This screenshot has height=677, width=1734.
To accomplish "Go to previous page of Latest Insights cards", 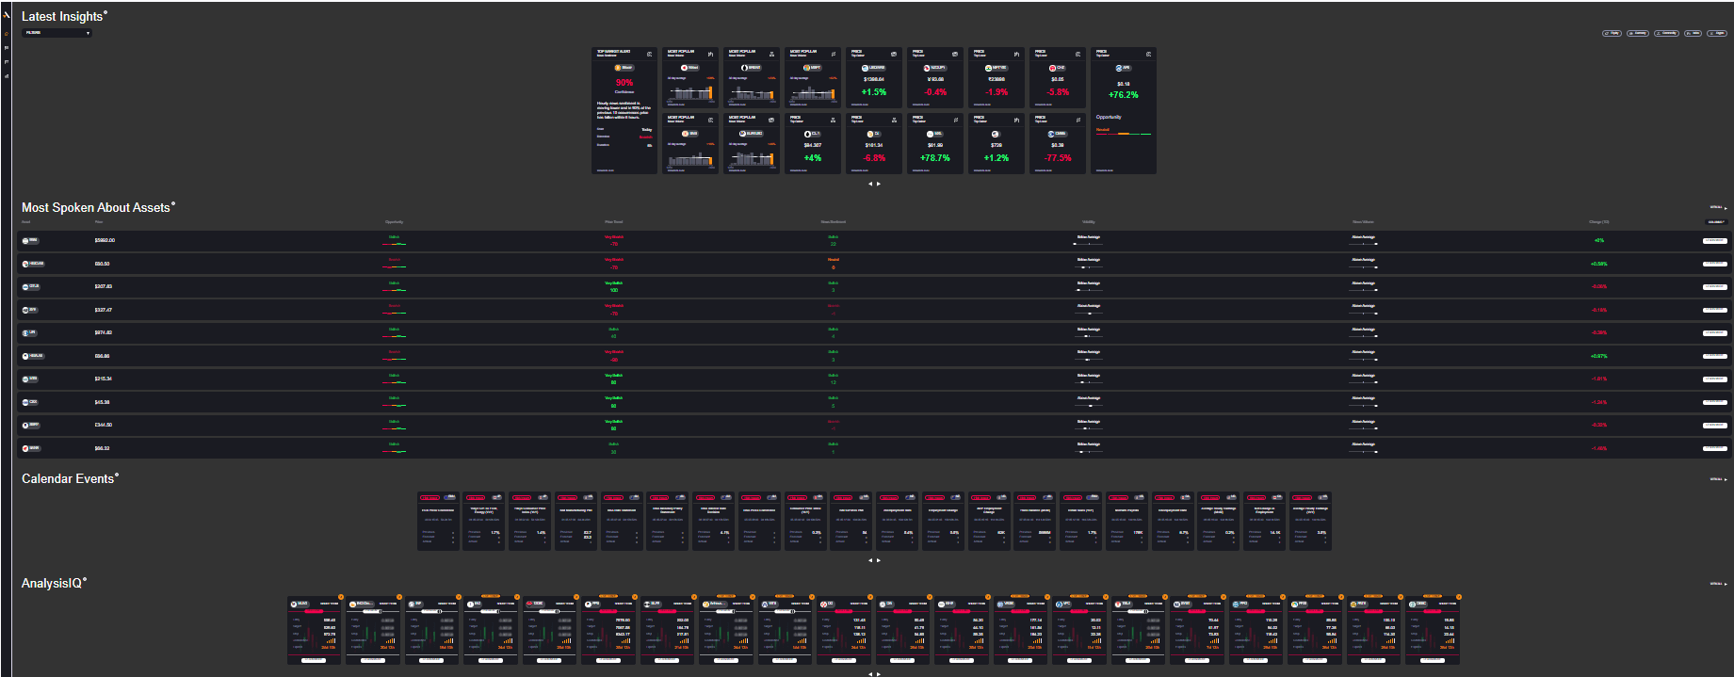I will (x=870, y=184).
